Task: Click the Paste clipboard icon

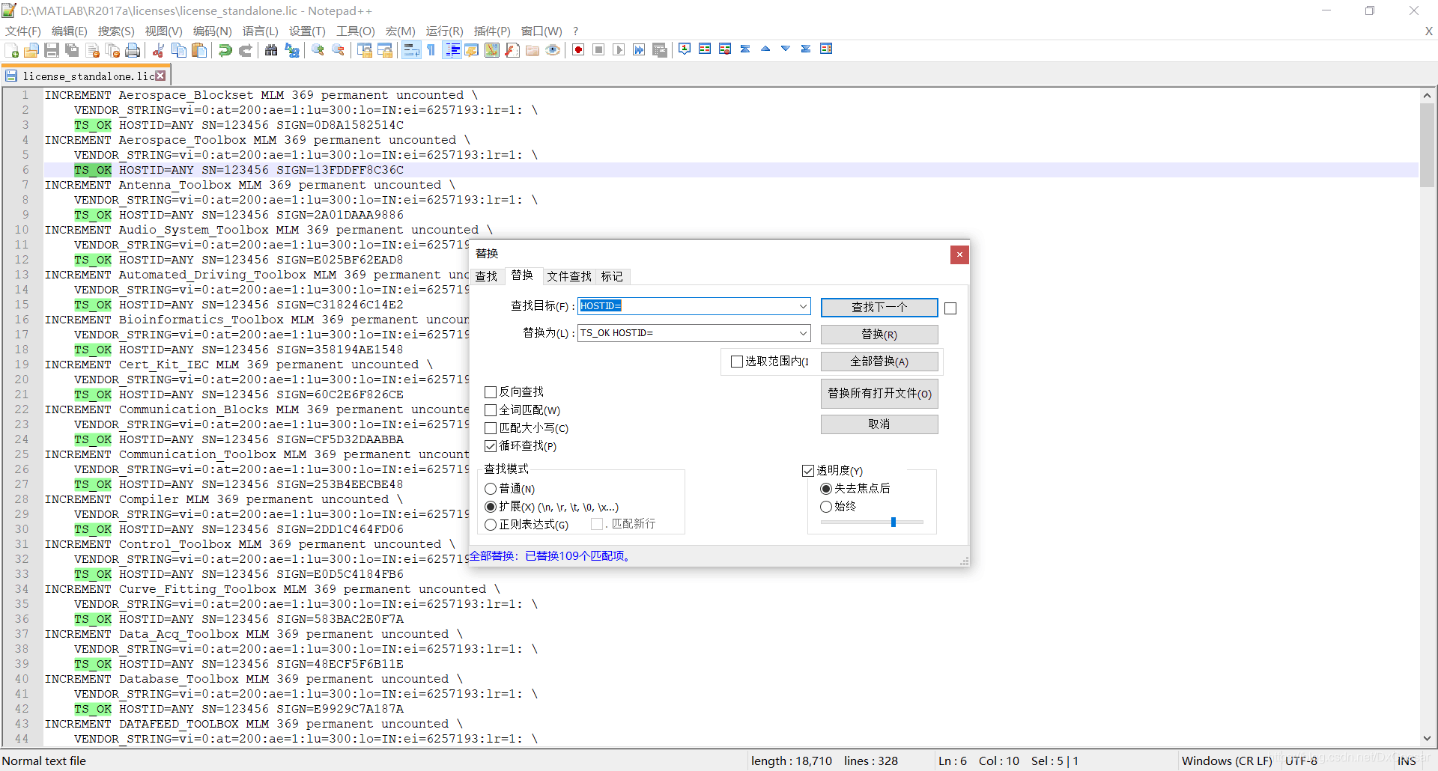Action: 199,50
